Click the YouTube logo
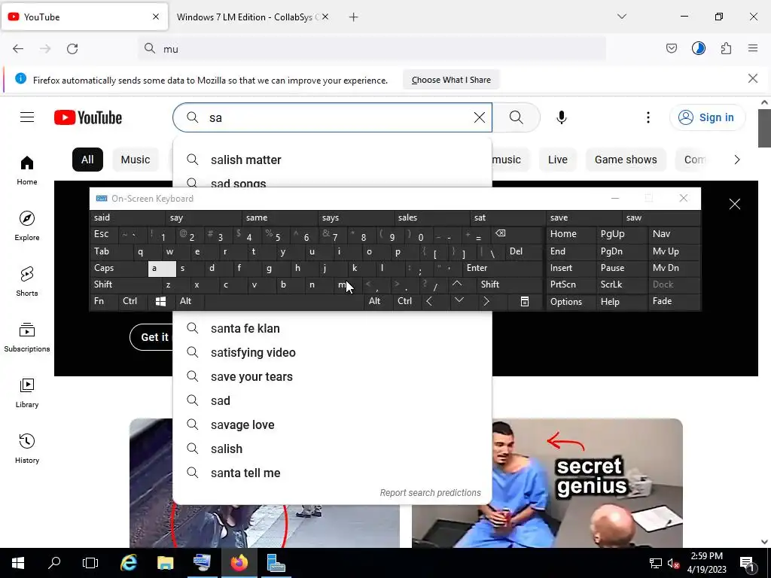 coord(88,117)
